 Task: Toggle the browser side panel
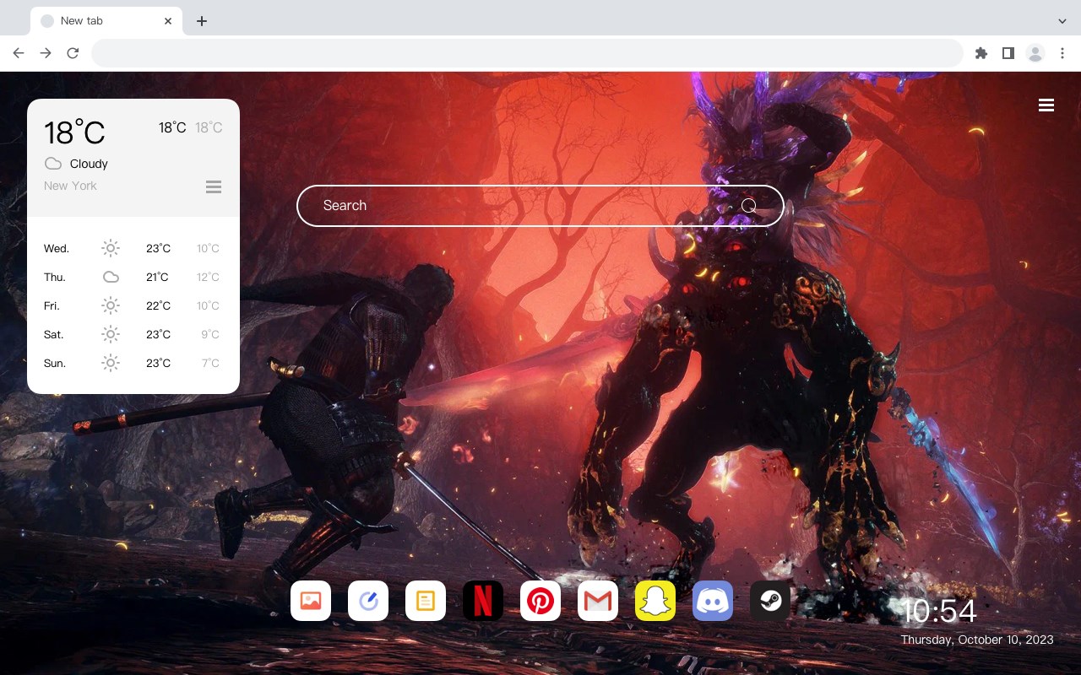(1008, 53)
